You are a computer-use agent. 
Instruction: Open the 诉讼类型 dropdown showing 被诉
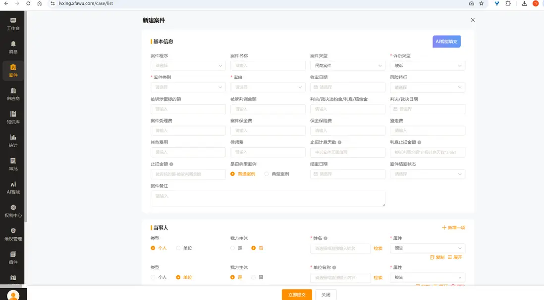428,66
